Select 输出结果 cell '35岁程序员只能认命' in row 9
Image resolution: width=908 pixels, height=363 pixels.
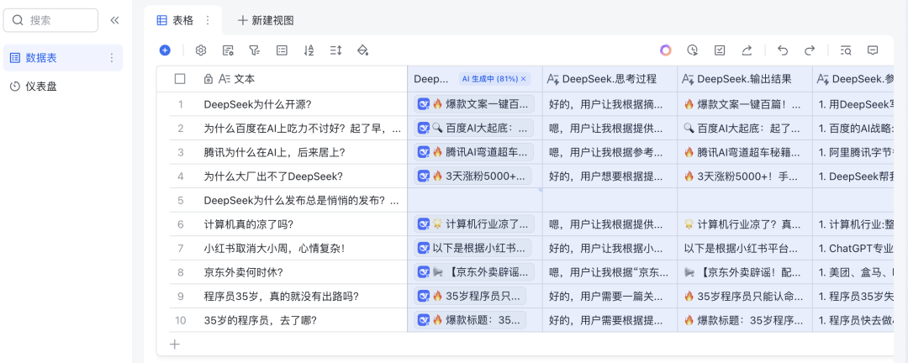coord(745,297)
